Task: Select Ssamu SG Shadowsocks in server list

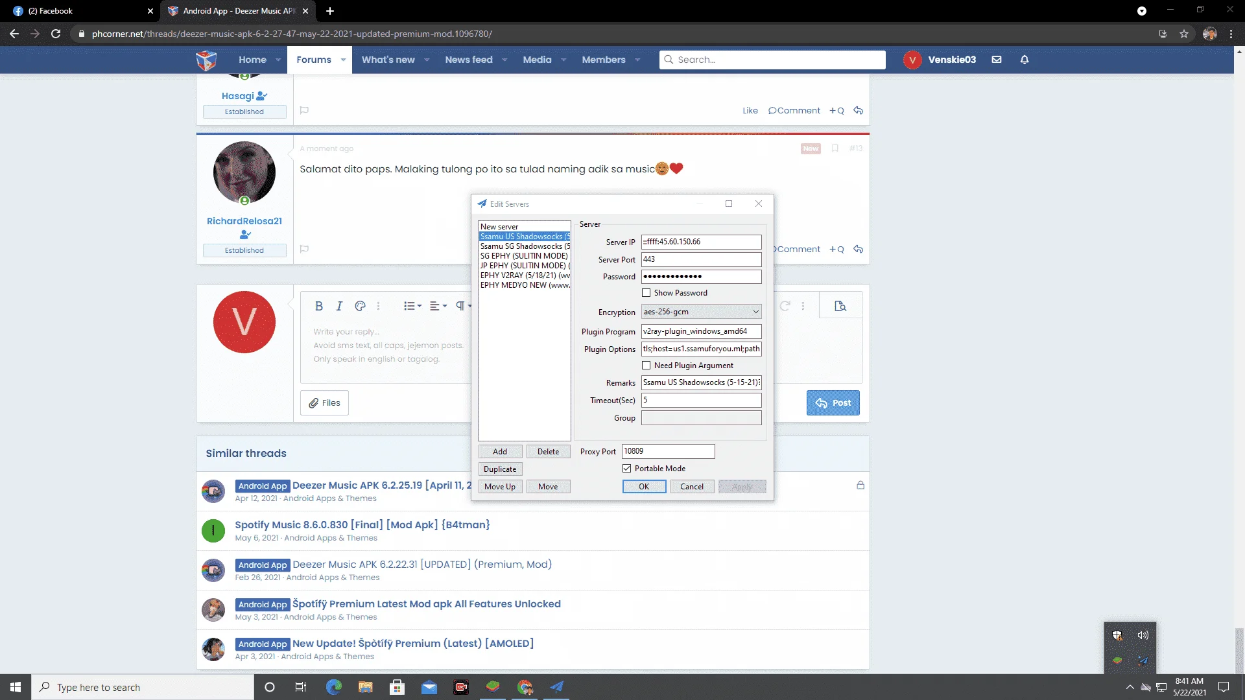Action: (x=525, y=246)
